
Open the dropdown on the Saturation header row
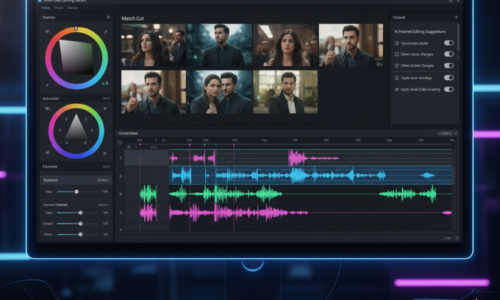pyautogui.click(x=107, y=98)
